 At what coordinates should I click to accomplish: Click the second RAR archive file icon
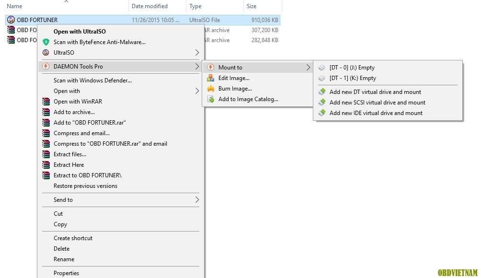pyautogui.click(x=11, y=30)
